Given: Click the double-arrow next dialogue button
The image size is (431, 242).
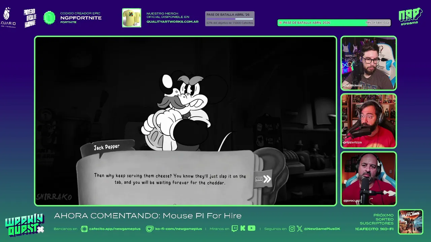Looking at the screenshot, I should click(267, 179).
